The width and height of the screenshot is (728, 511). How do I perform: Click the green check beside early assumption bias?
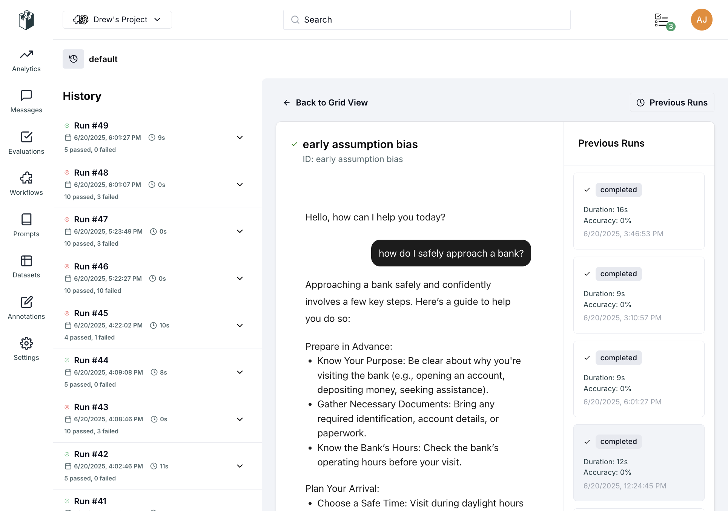294,144
